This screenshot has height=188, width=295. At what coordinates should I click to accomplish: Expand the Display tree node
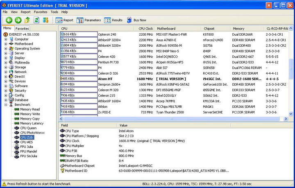6,58
